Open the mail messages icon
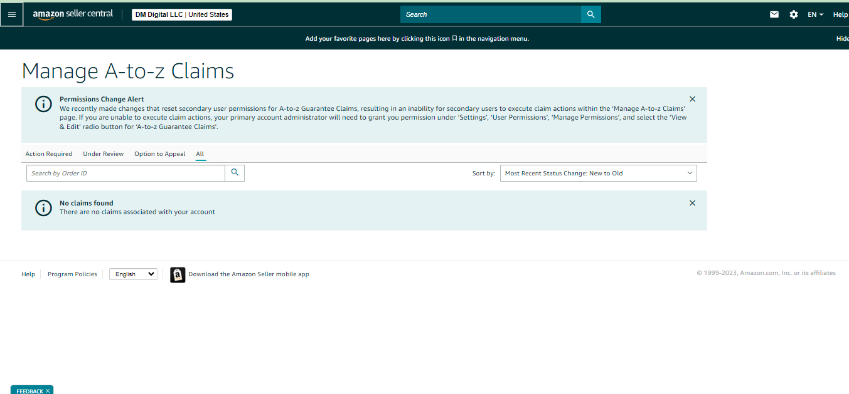The image size is (849, 394). click(x=774, y=14)
